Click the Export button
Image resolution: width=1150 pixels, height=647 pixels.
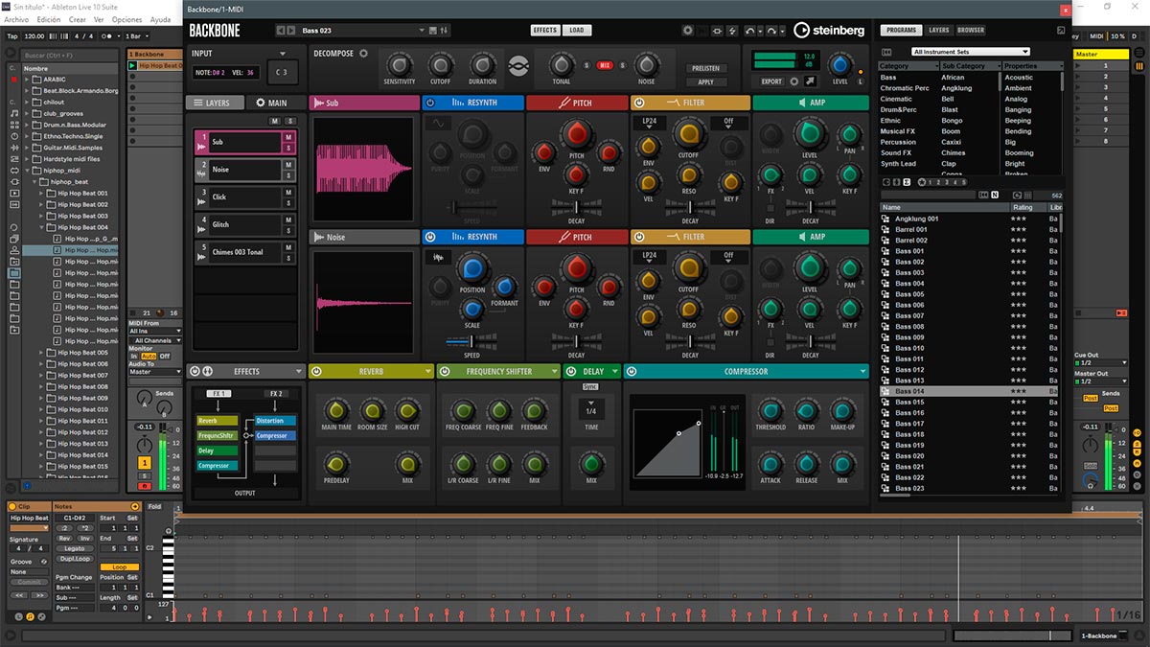771,81
